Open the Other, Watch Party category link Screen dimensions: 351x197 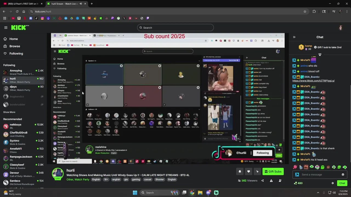(78, 179)
